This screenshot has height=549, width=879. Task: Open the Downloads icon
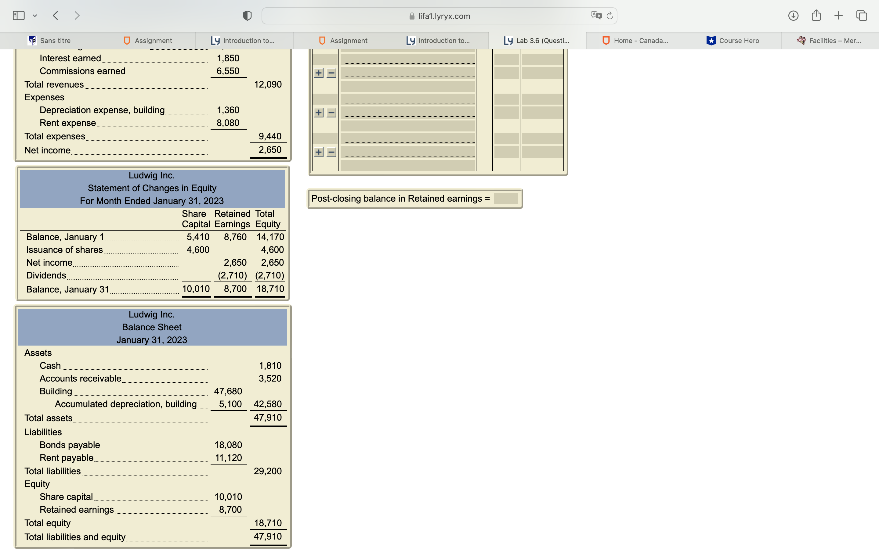794,15
